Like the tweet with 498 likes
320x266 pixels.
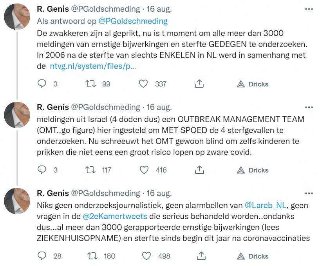coord(146,256)
